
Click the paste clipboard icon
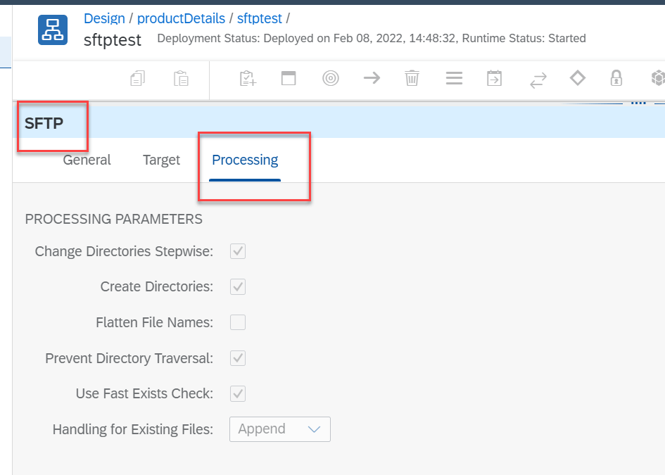pos(181,78)
